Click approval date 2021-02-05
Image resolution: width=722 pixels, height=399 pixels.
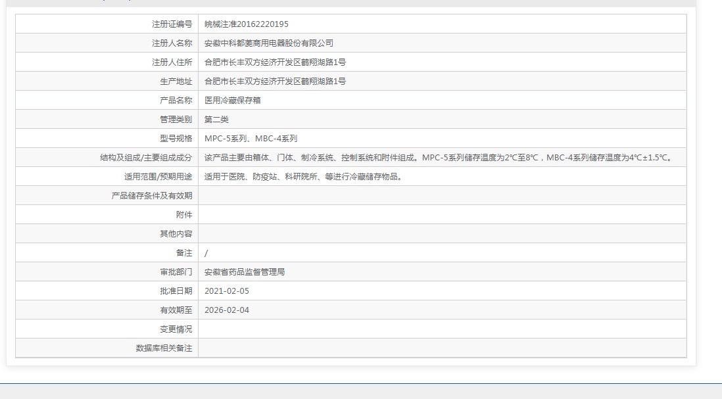[x=227, y=291]
